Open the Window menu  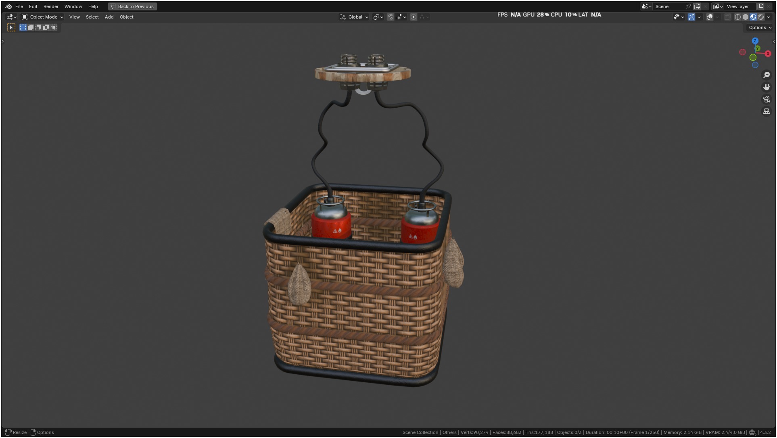(x=73, y=6)
